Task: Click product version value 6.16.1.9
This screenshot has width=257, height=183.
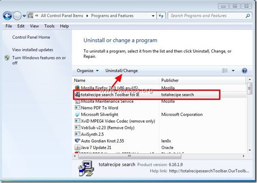Action: point(176,165)
